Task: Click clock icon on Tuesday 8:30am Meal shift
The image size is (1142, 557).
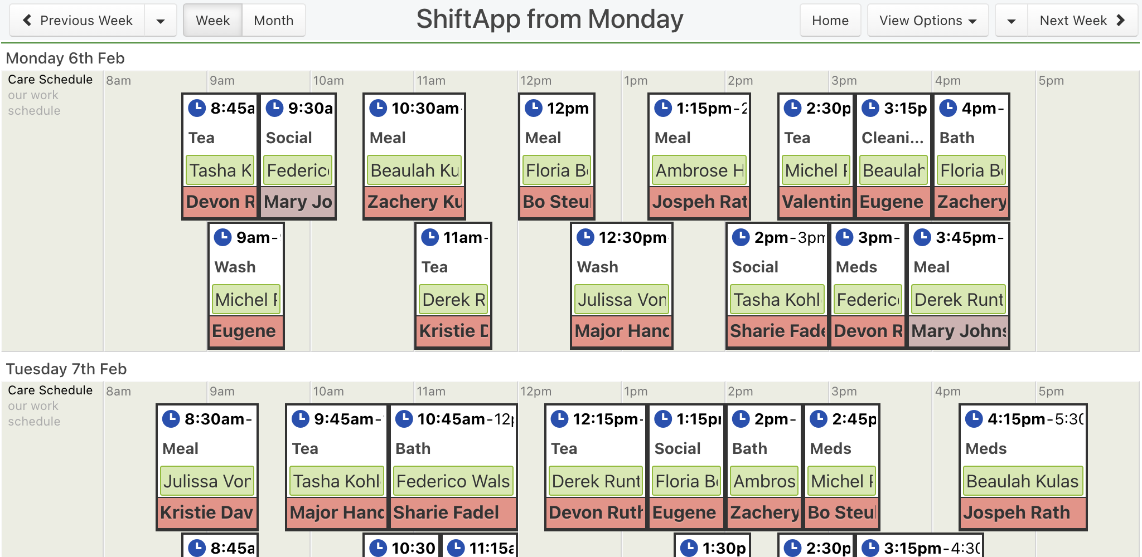Action: (x=171, y=418)
